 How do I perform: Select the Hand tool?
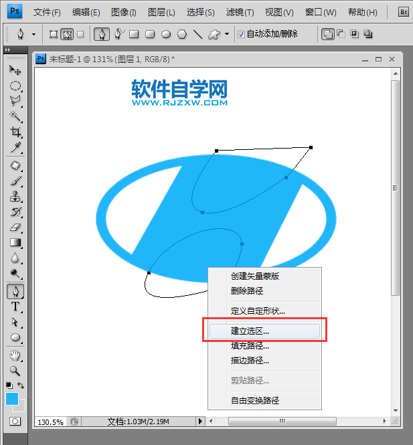tap(15, 355)
